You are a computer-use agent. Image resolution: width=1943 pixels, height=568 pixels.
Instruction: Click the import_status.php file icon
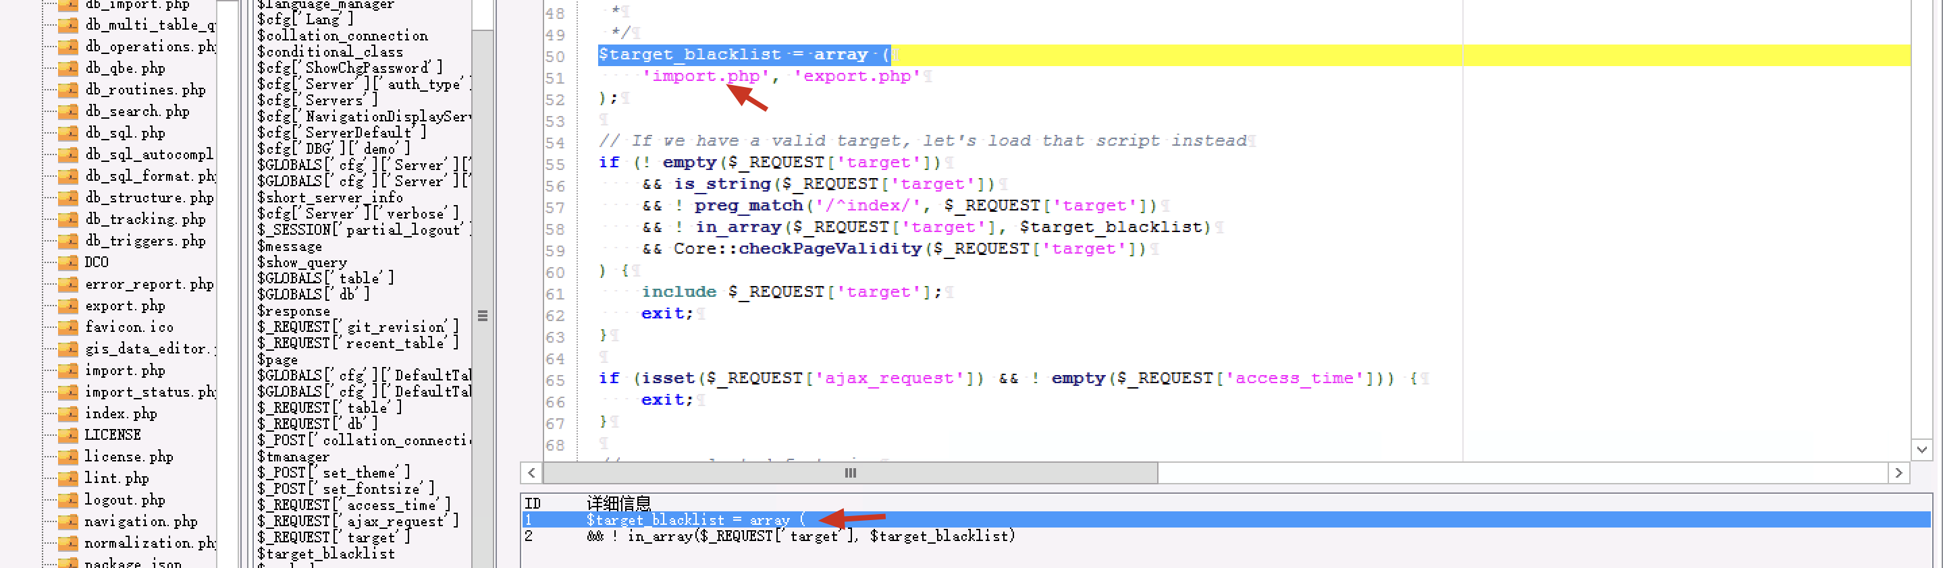click(x=68, y=393)
